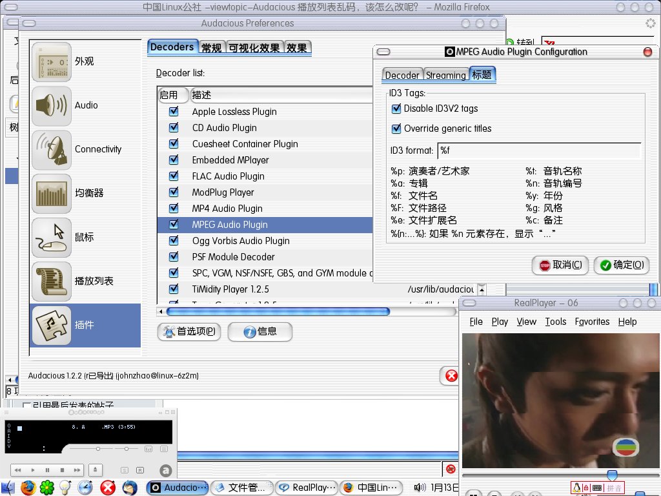
Task: Click the volume speaker icon in the taskbar
Action: pyautogui.click(x=420, y=488)
